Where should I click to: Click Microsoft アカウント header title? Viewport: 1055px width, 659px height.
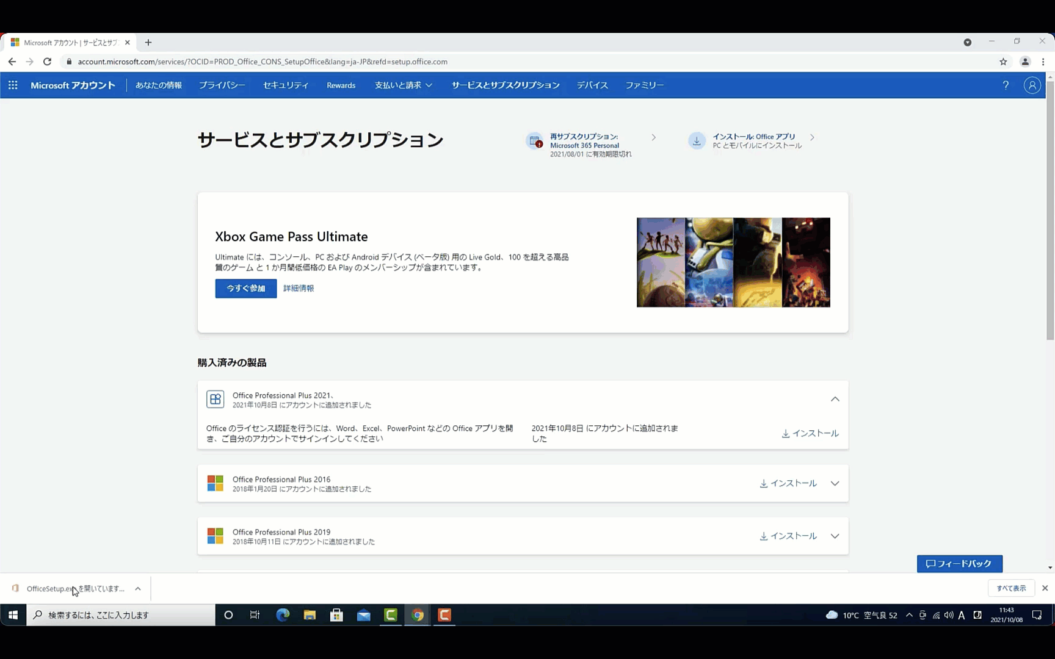[x=73, y=85]
